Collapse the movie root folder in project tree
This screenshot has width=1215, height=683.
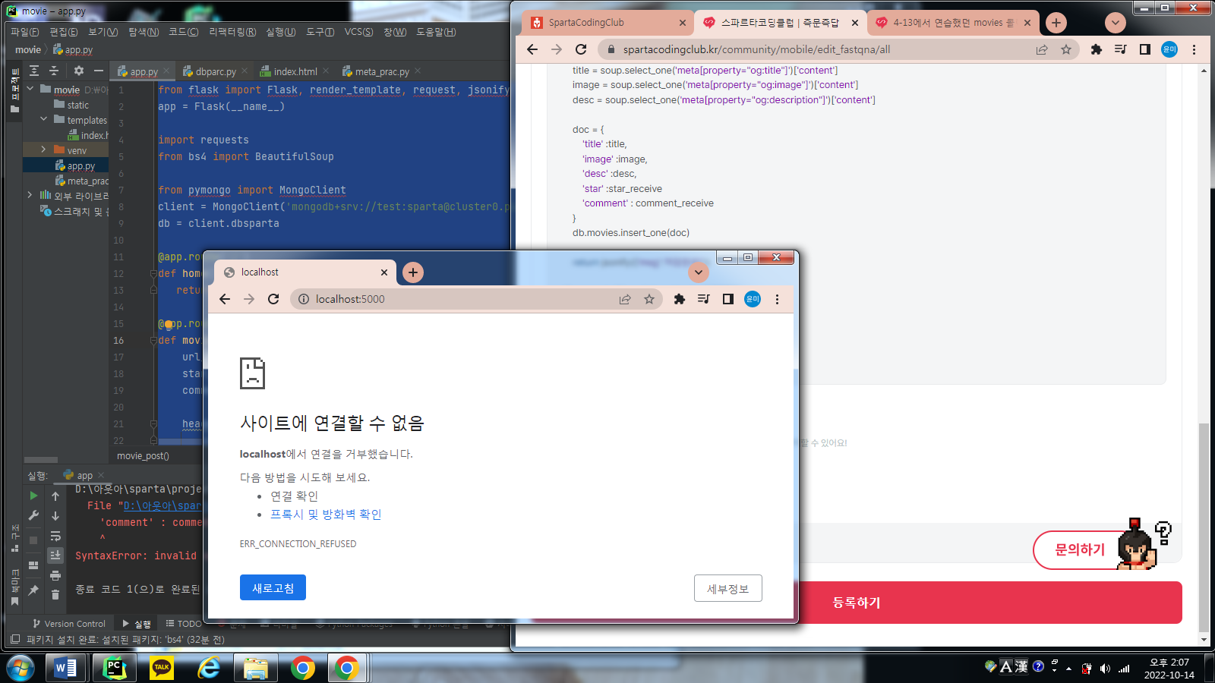tap(30, 90)
